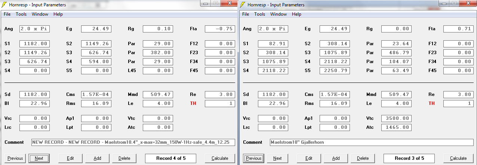Click Next button in Record 4 window
Image resolution: width=477 pixels, height=165 pixels.
click(39, 158)
